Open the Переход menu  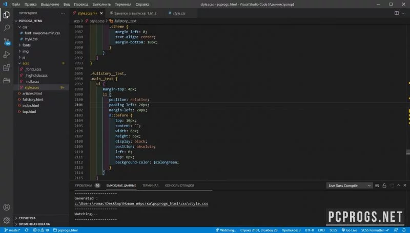click(x=81, y=4)
